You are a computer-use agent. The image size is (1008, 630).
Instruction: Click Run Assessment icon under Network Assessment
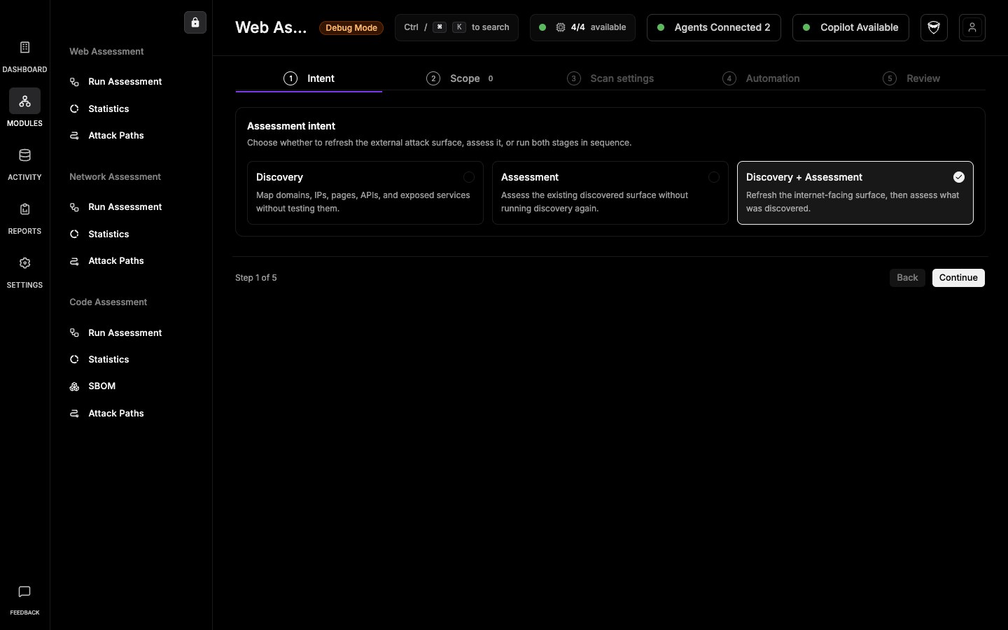click(x=74, y=207)
